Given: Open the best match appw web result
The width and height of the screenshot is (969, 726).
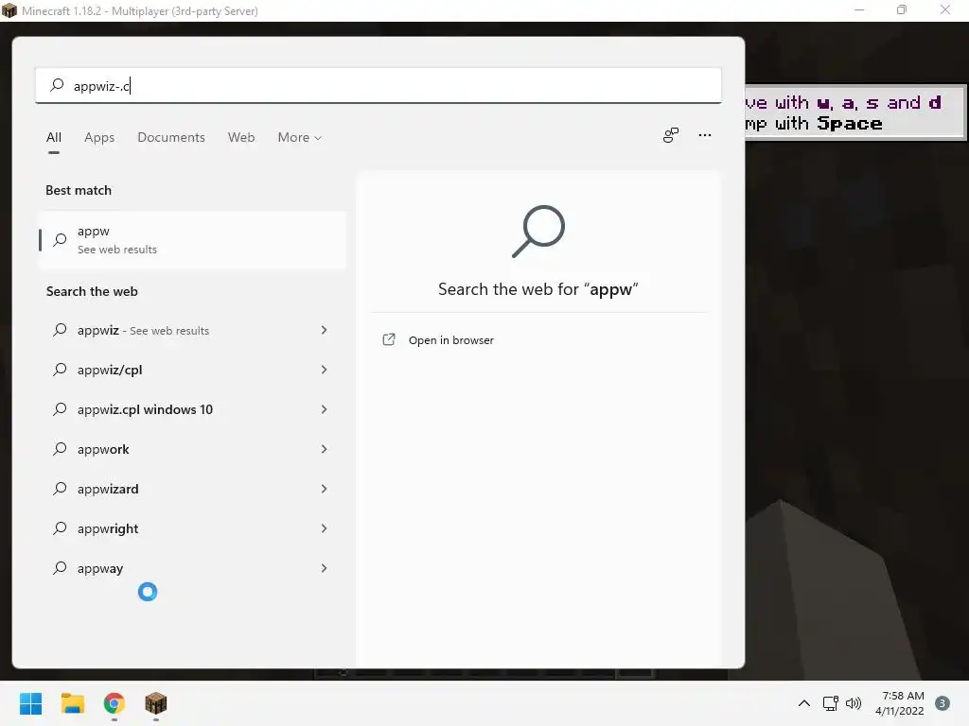Looking at the screenshot, I should [x=192, y=240].
